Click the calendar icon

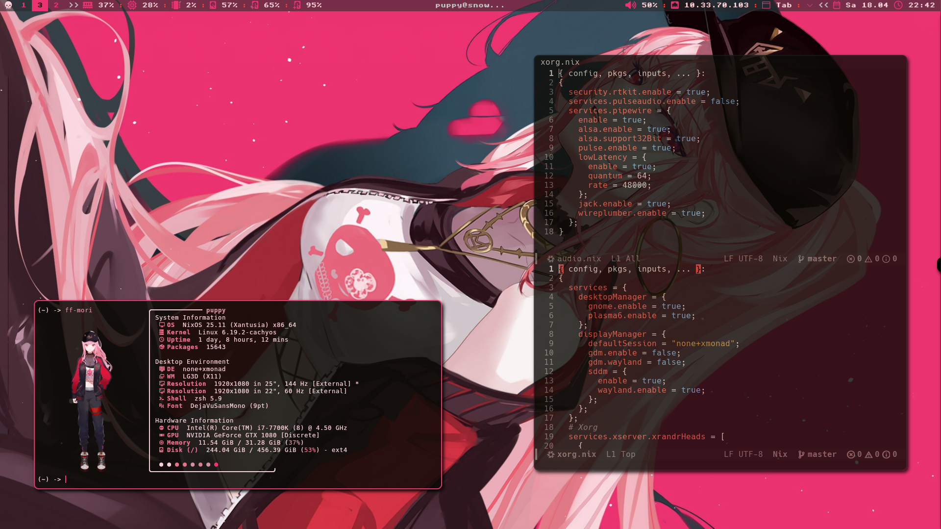tap(837, 5)
